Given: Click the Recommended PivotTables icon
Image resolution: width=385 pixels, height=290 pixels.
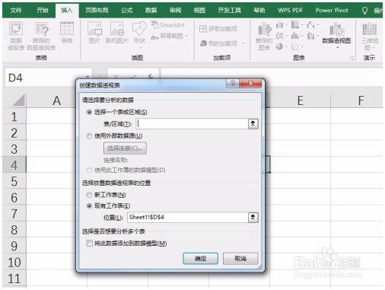Looking at the screenshot, I should tap(41, 36).
